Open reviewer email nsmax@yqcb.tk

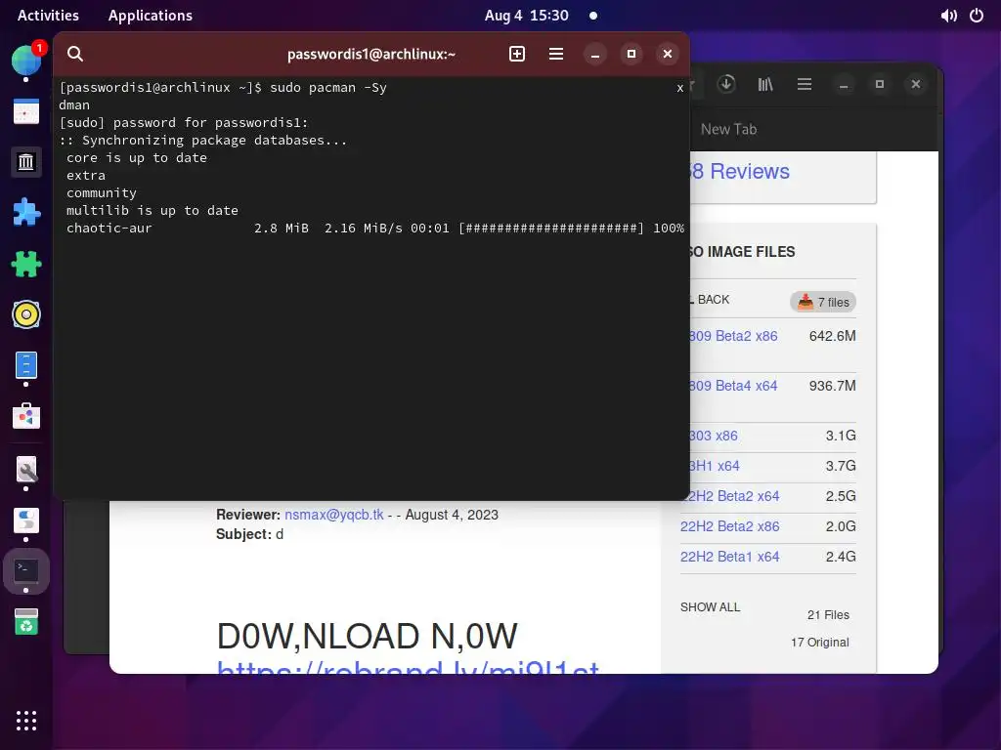[334, 515]
